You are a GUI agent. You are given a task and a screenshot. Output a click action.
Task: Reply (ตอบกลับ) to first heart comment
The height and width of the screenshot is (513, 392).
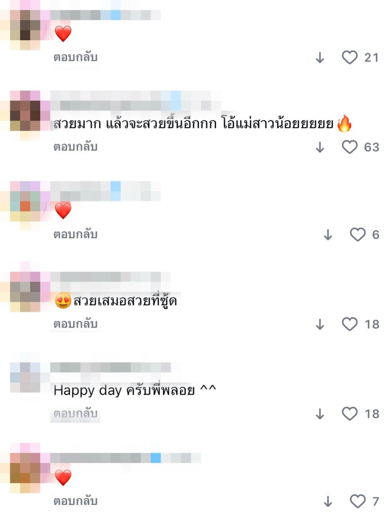(75, 57)
